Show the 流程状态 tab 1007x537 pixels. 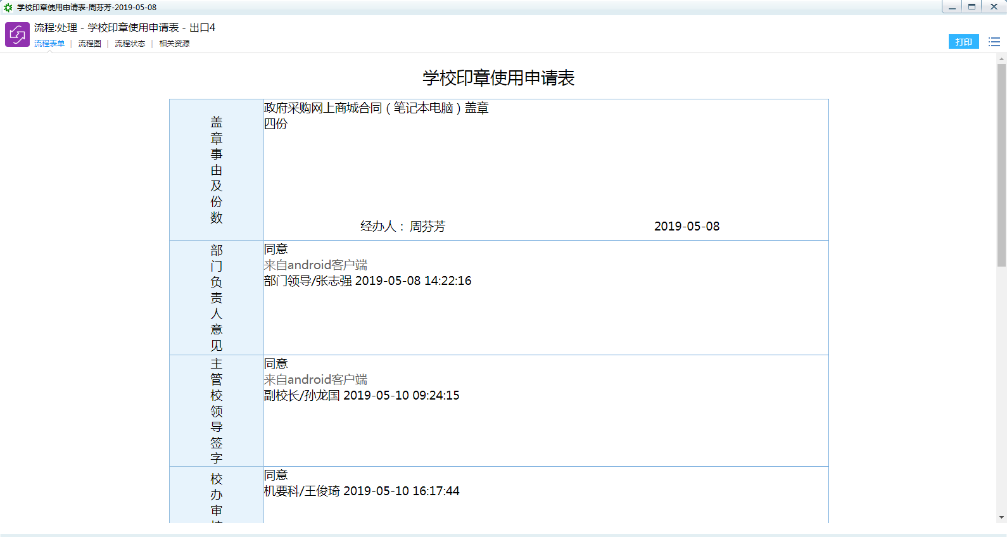click(x=130, y=44)
